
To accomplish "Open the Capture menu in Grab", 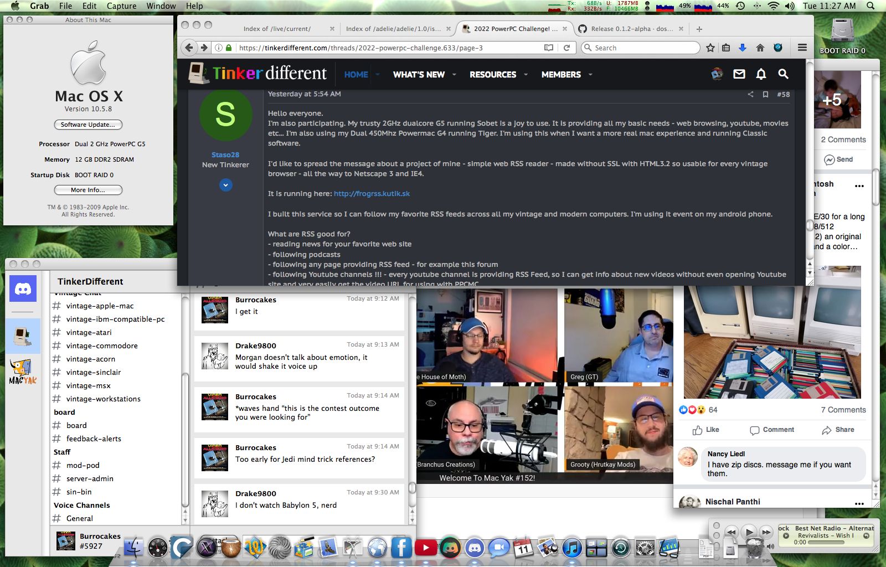I will [121, 6].
